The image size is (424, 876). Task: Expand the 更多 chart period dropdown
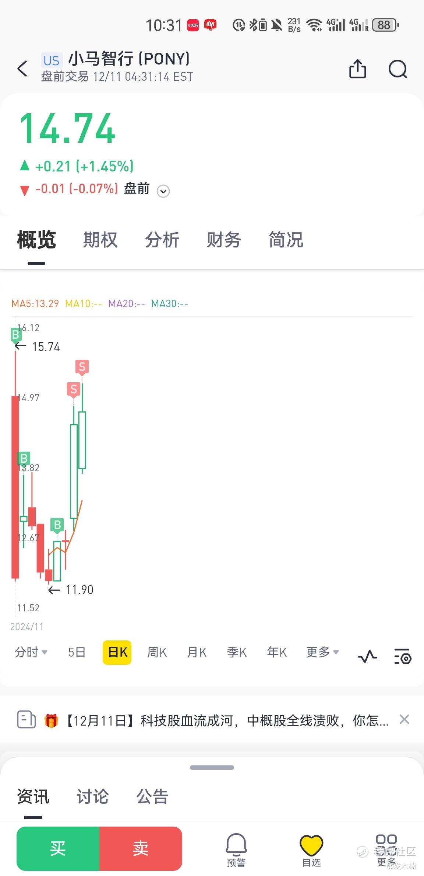(x=322, y=652)
